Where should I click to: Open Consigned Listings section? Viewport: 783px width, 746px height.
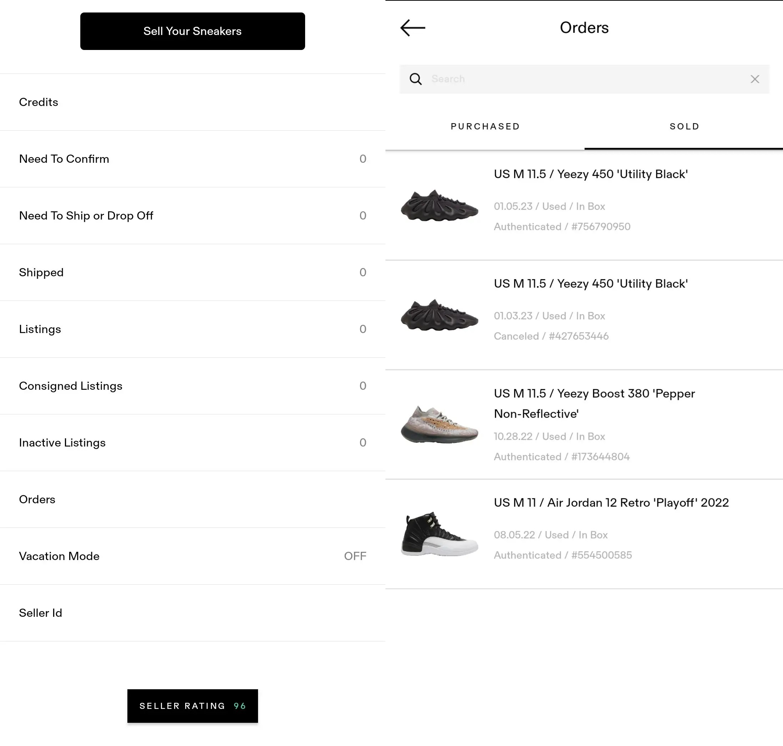point(192,386)
